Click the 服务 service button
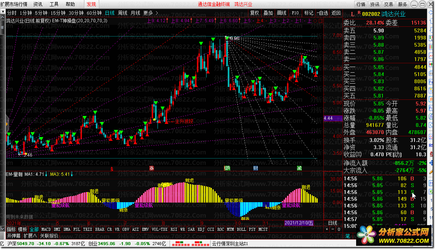Screen dimensions: 436x250 (402, 4)
